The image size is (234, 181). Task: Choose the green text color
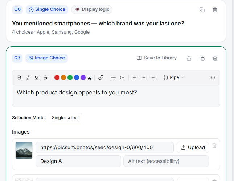(x=70, y=77)
